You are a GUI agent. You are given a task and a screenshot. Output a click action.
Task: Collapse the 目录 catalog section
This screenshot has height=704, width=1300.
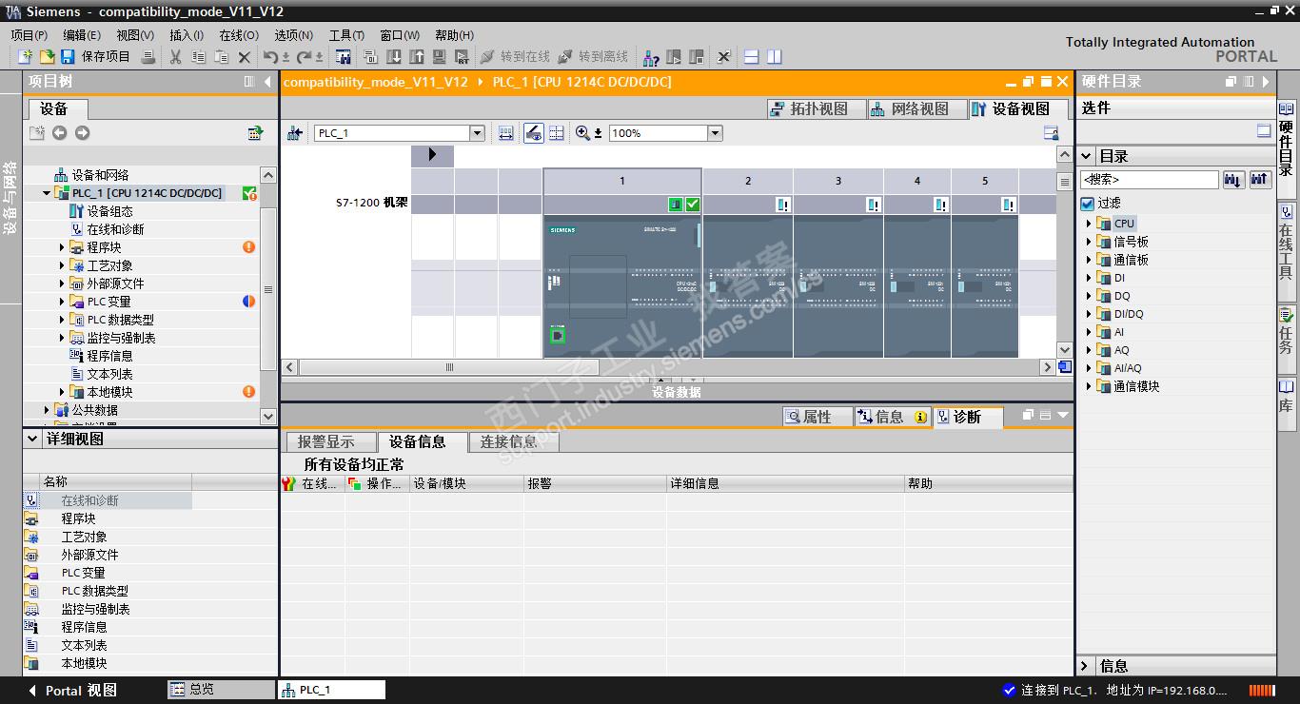[1087, 156]
